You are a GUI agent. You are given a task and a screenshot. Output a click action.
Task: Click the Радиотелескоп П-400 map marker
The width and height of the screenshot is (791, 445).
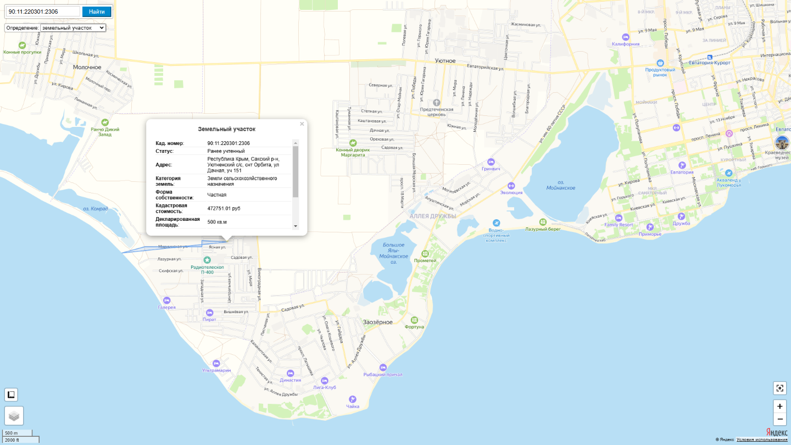[207, 260]
